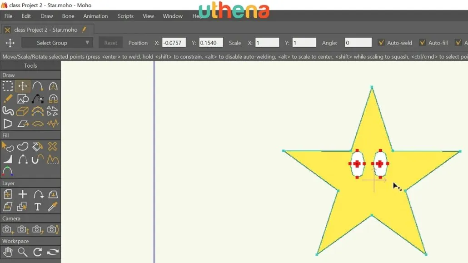Select the Perspective Points trapezoid tool
The height and width of the screenshot is (263, 468).
[x=8, y=124]
